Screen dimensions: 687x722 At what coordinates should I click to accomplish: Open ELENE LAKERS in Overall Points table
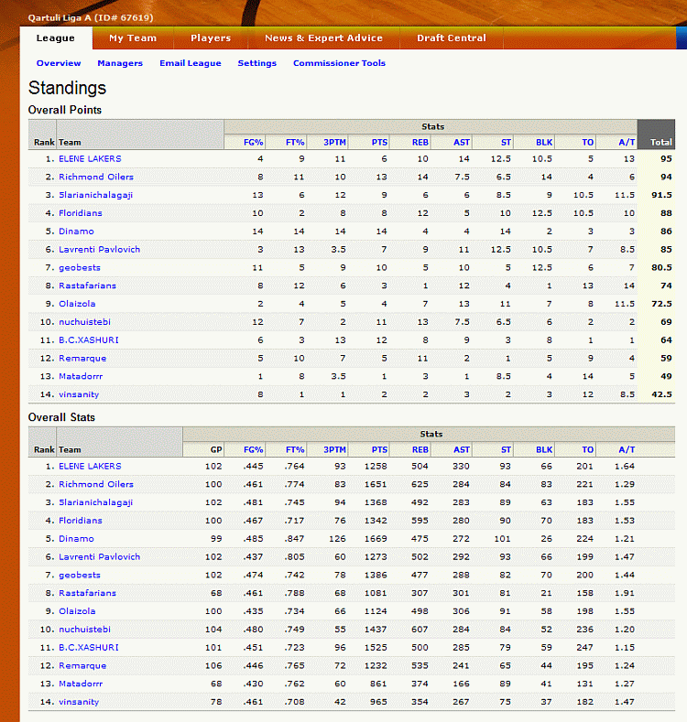[90, 159]
